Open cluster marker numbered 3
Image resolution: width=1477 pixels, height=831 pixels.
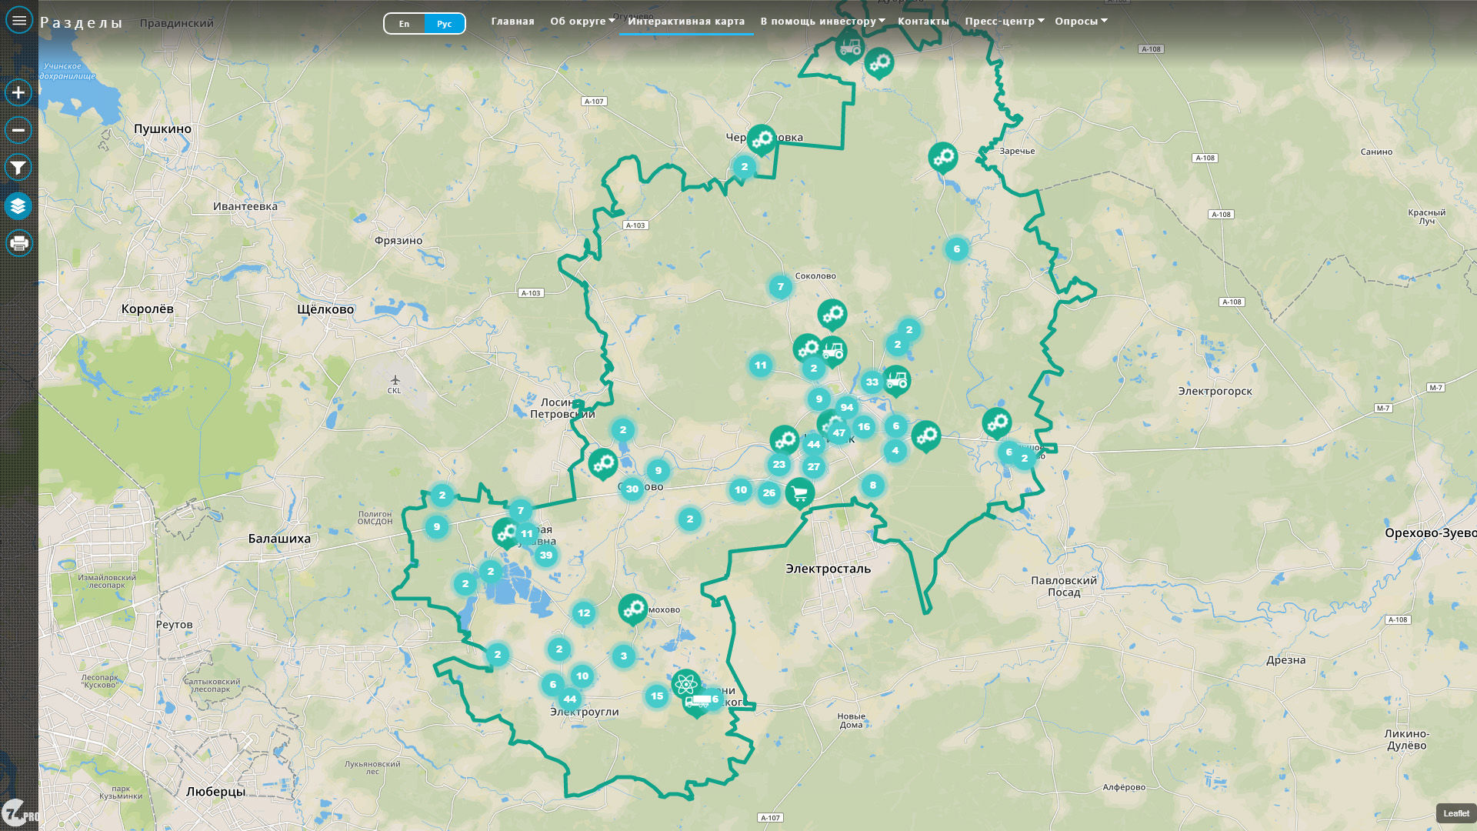(624, 656)
